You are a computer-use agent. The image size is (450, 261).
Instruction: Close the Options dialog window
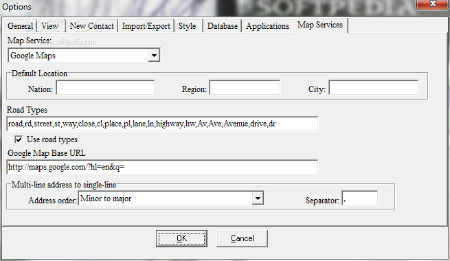tap(433, 4)
